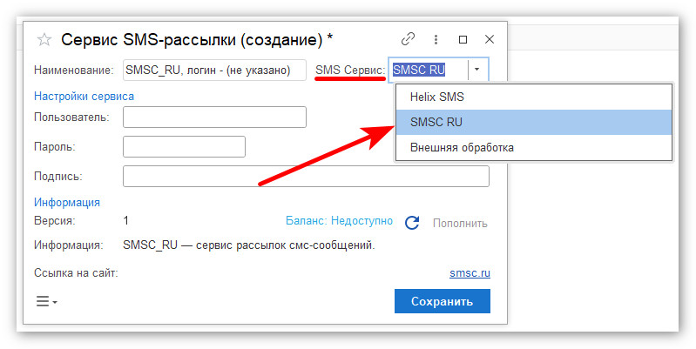The width and height of the screenshot is (696, 349).
Task: Open the smsc.ru site link
Action: [470, 272]
